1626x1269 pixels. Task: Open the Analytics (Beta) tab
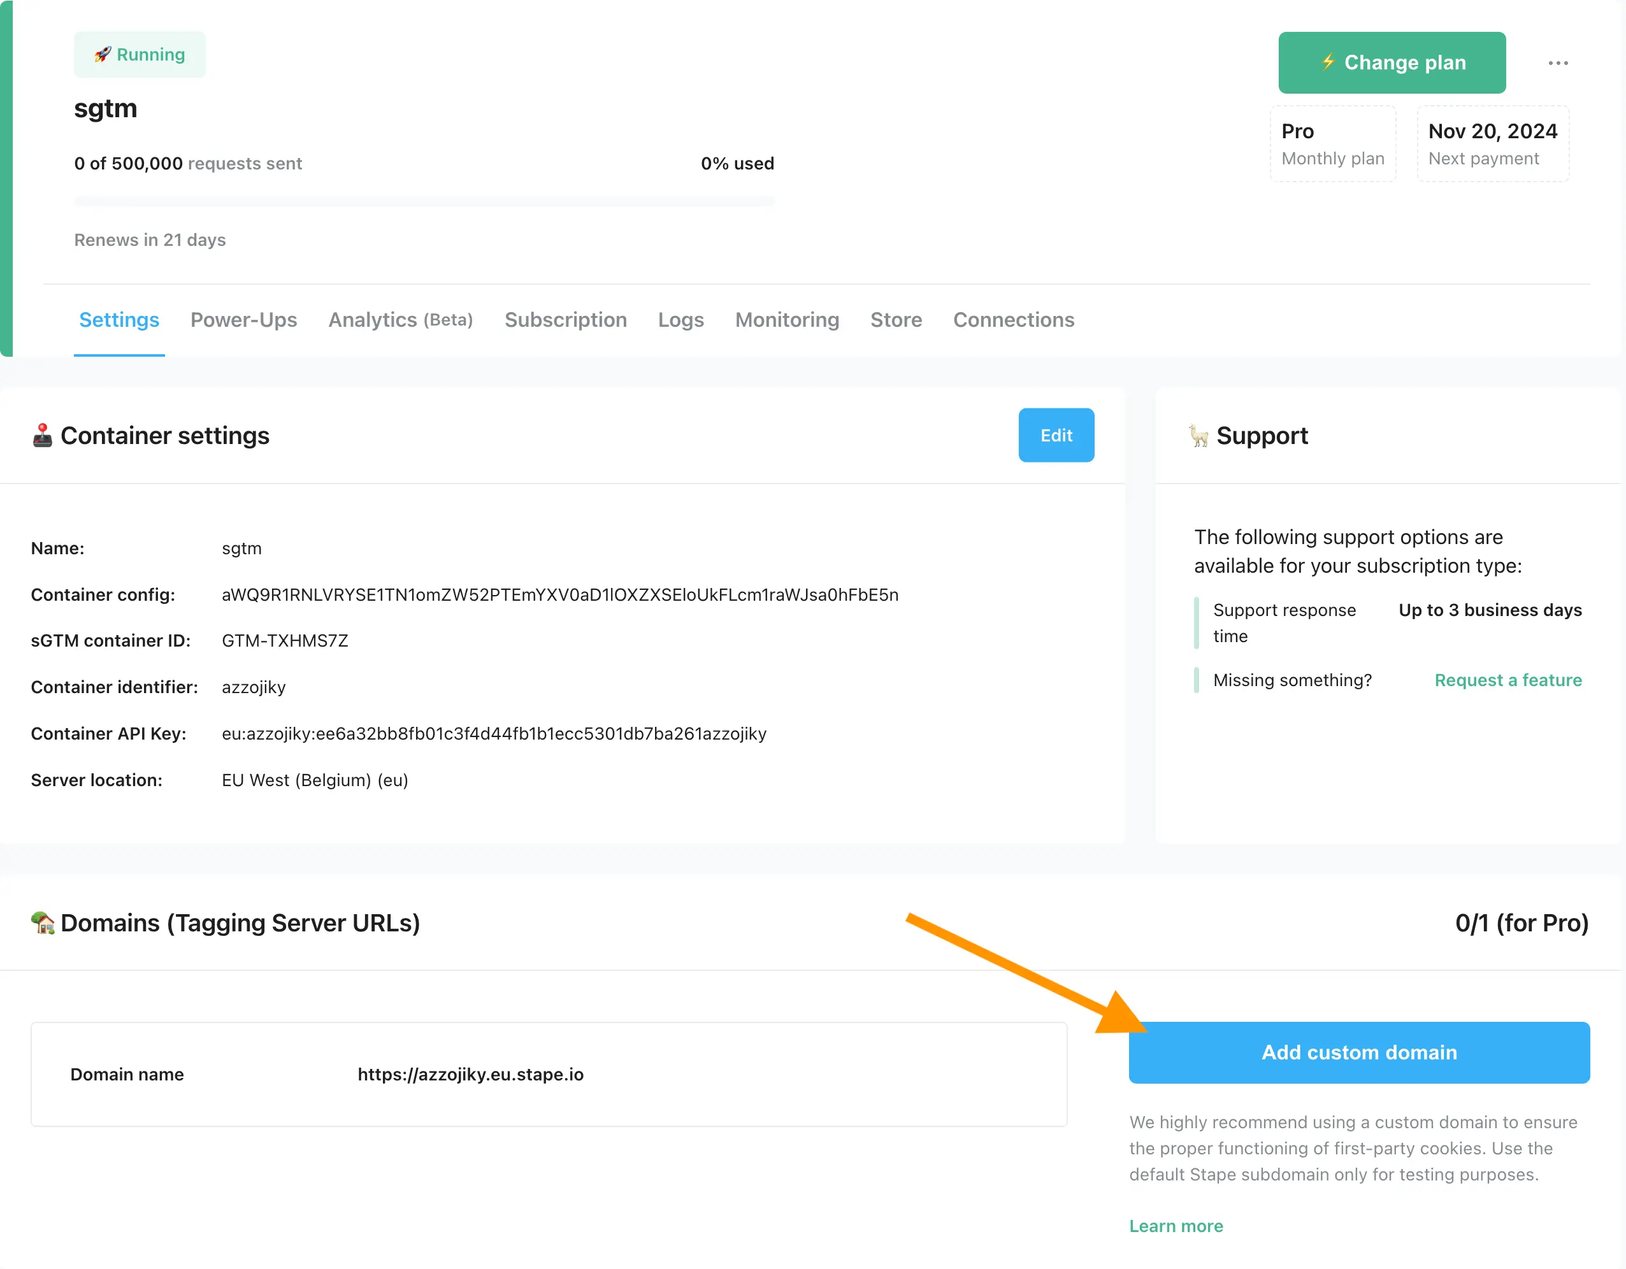pos(401,320)
